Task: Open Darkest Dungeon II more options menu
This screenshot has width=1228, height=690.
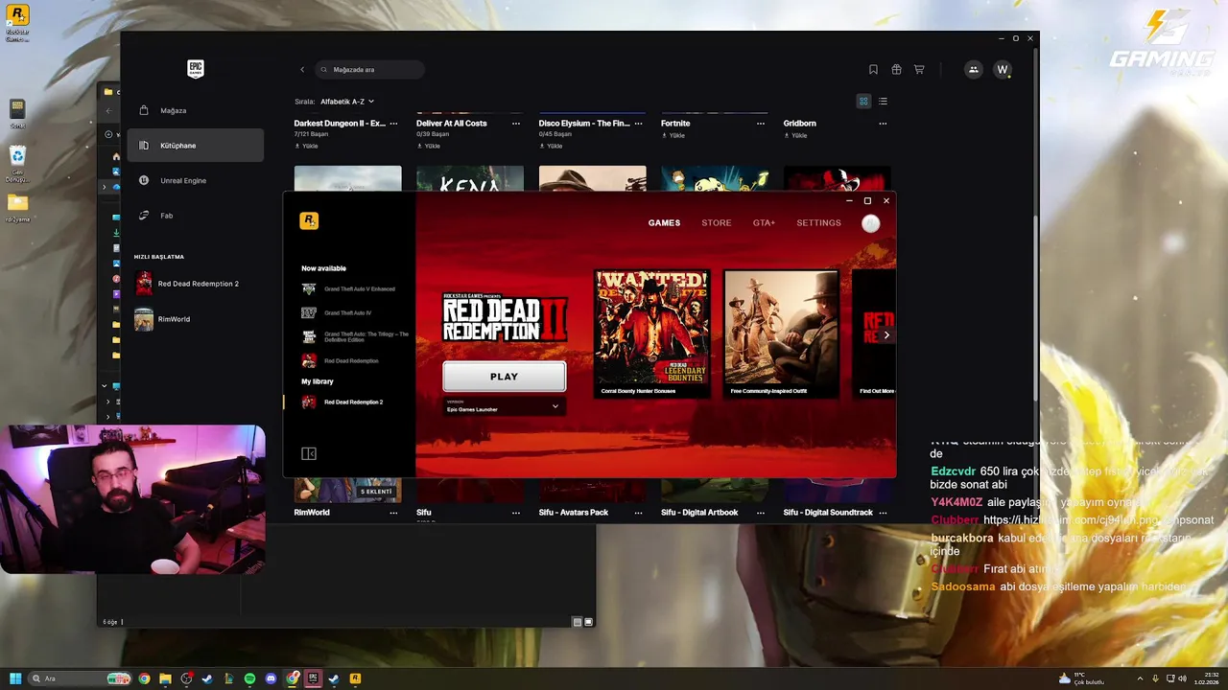Action: [x=393, y=123]
